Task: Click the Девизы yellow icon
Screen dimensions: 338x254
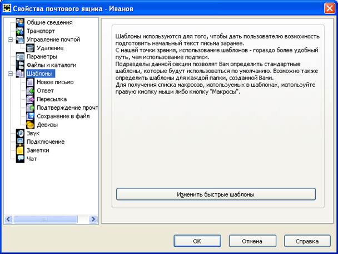Action: click(30, 125)
